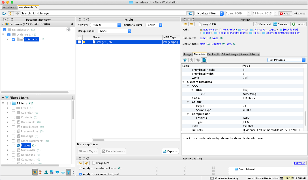308x180 pixels.
Task: Click the start date stepper arrows
Action: click(x=249, y=14)
